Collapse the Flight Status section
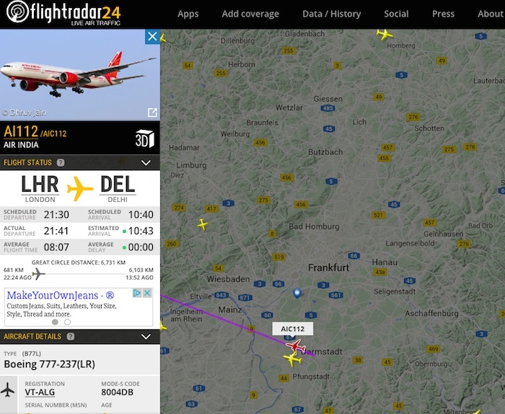The width and height of the screenshot is (505, 414). 146,162
